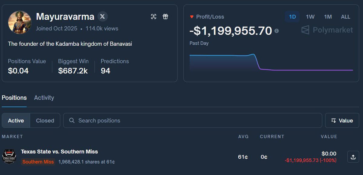Viewport: 363px width, 175px height.
Task: Click the 61¢ average price cell
Action: (x=243, y=157)
